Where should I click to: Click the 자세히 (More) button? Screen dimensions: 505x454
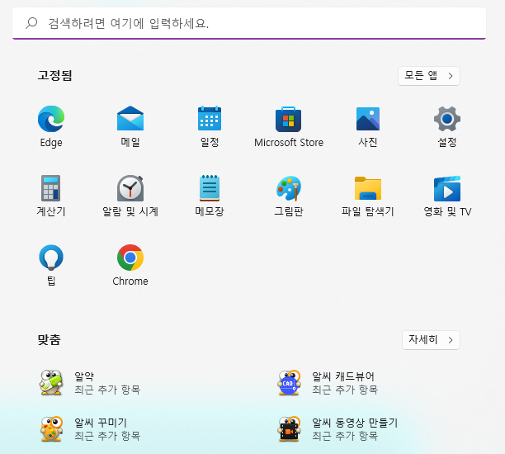click(x=431, y=339)
